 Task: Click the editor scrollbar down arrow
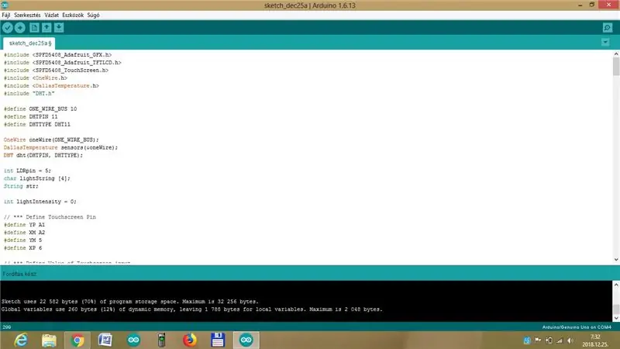(616, 260)
